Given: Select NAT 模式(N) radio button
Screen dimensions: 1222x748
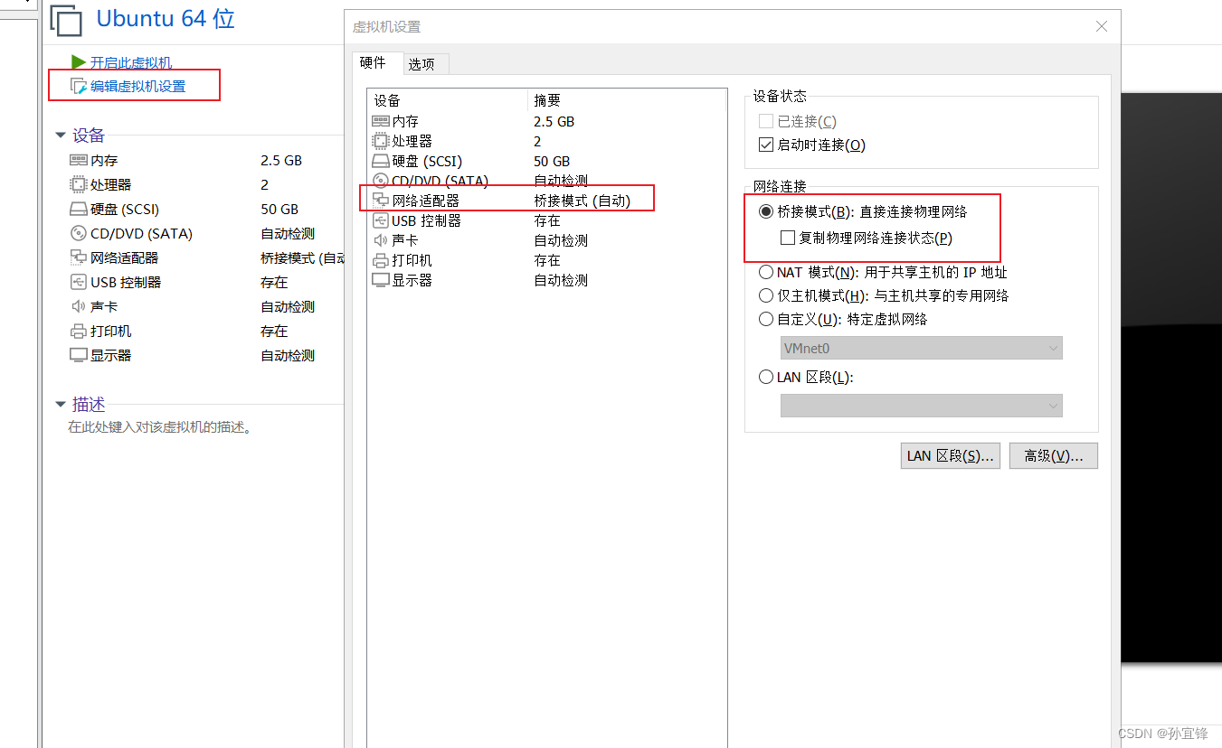Looking at the screenshot, I should 766,272.
